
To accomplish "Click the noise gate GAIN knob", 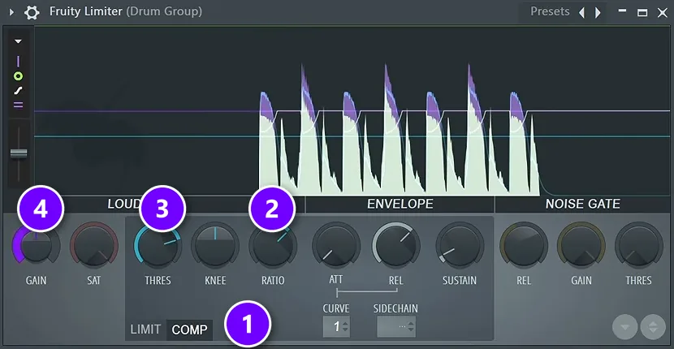I will tap(581, 245).
